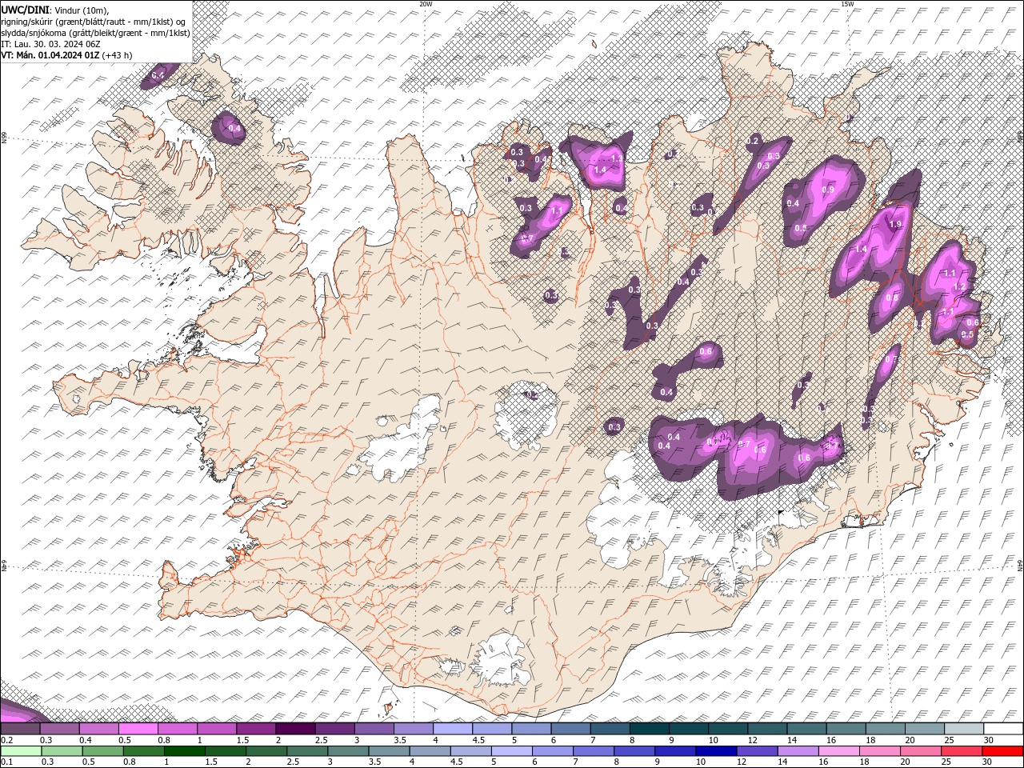Select the snow legend swatch starting at 2.5
The height and width of the screenshot is (768, 1024).
tap(334, 729)
